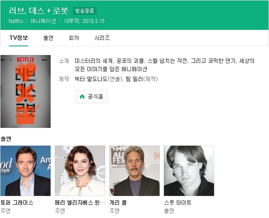Click the 방송종료 status badge
Viewport: 269px width, 218px height.
click(85, 11)
